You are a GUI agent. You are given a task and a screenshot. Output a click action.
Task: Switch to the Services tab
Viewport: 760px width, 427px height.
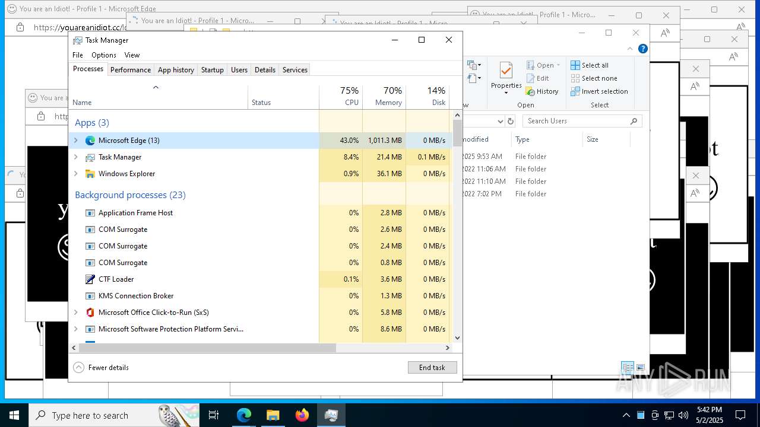(295, 70)
